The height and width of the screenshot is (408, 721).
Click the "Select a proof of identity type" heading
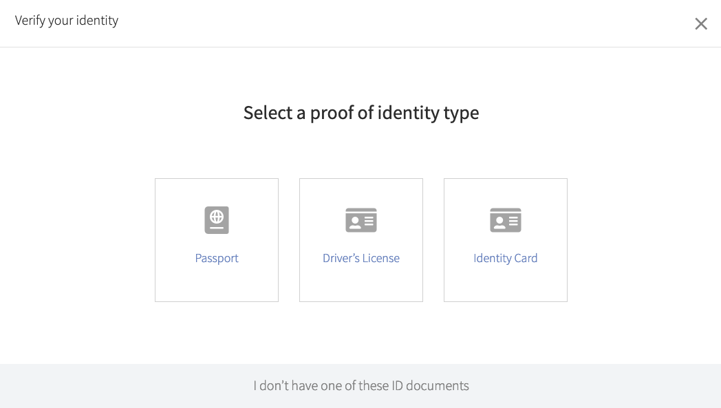pyautogui.click(x=361, y=113)
